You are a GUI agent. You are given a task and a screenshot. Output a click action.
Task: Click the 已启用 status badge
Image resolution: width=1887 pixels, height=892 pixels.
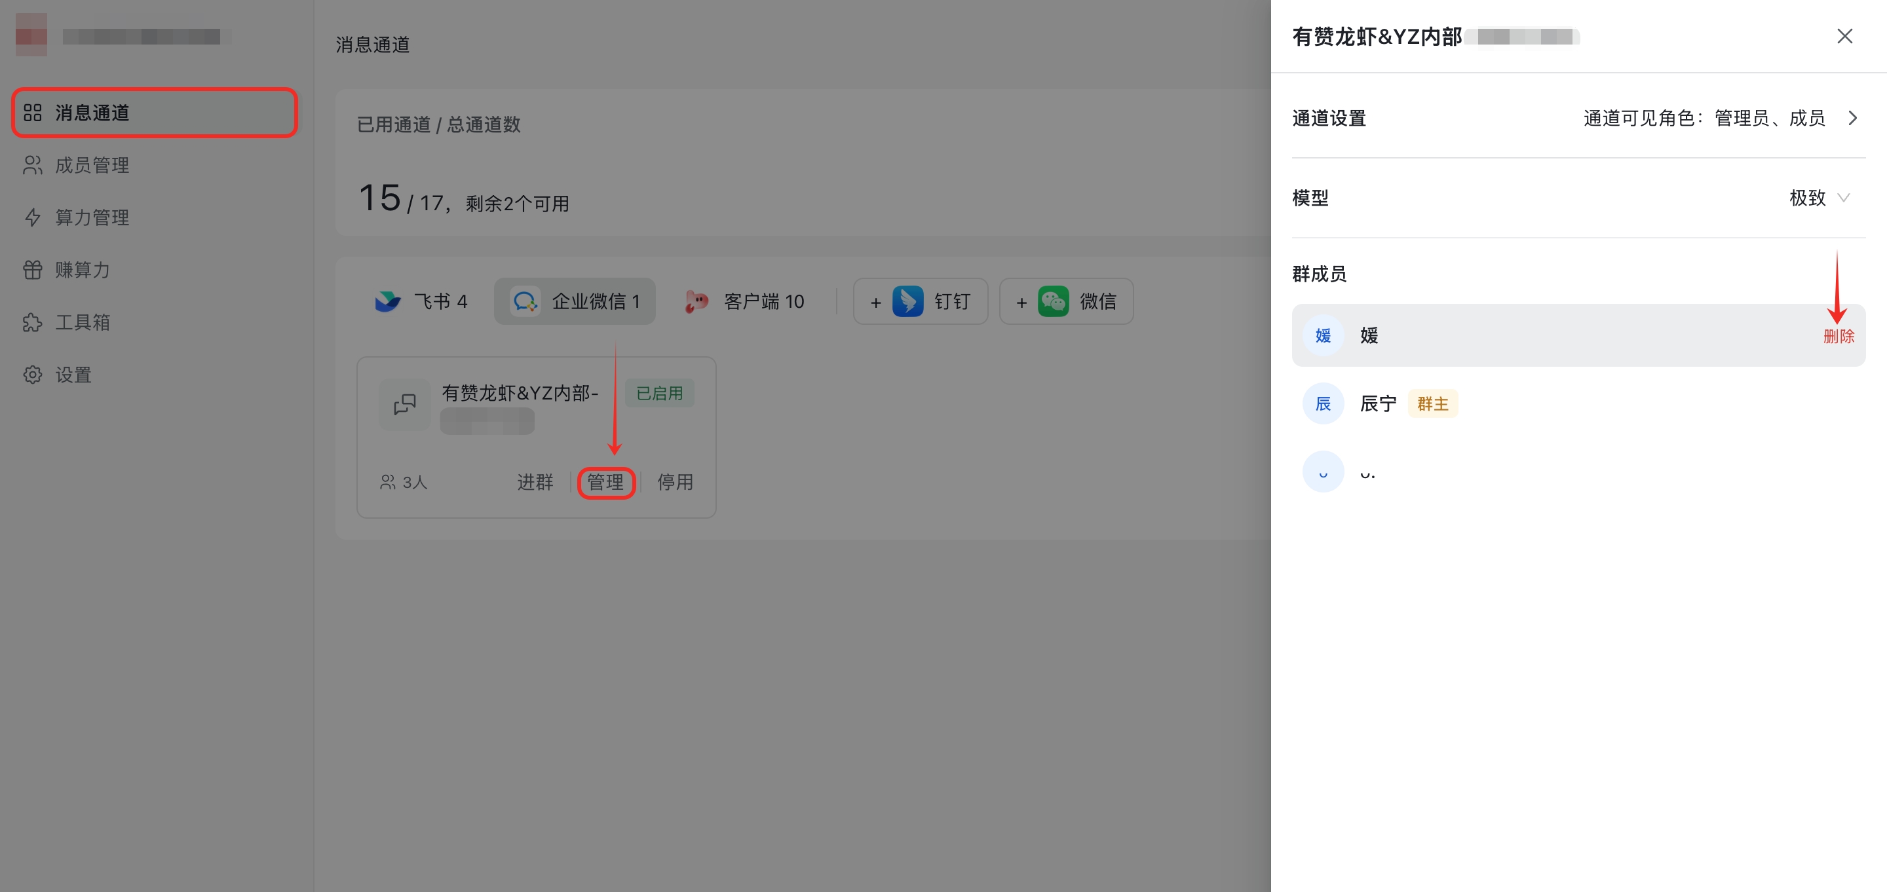[659, 393]
